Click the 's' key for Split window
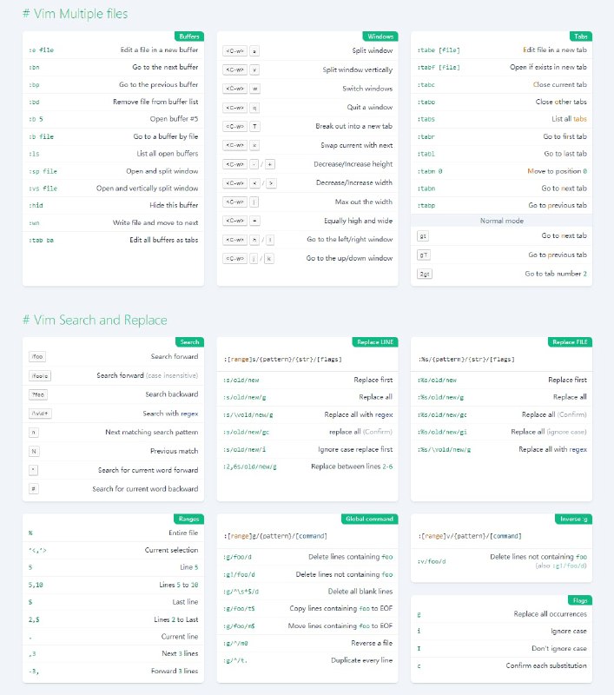This screenshot has width=614, height=695. 254,50
